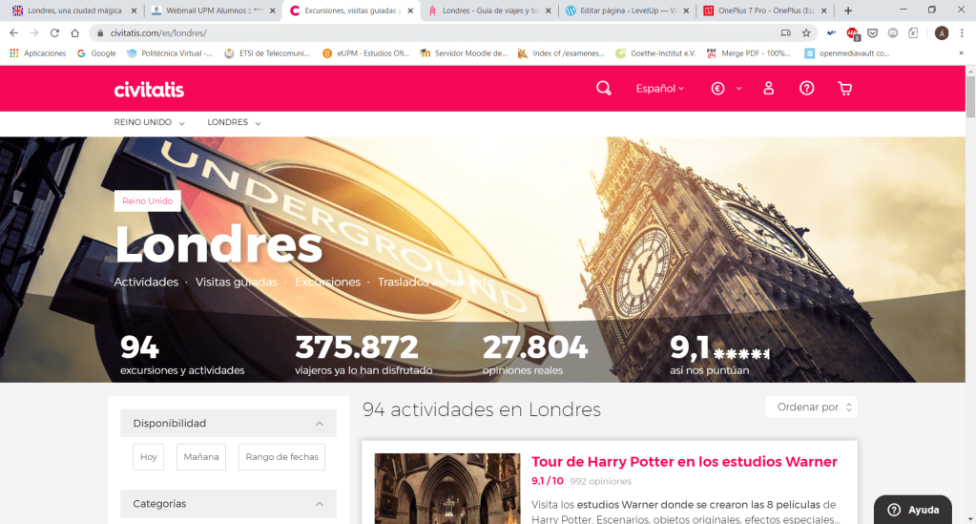Open the Español language dropdown

(660, 89)
